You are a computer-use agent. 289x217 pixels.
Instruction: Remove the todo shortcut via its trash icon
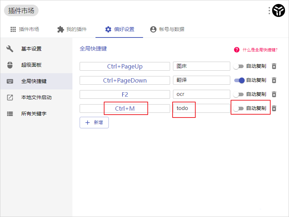[x=274, y=108]
